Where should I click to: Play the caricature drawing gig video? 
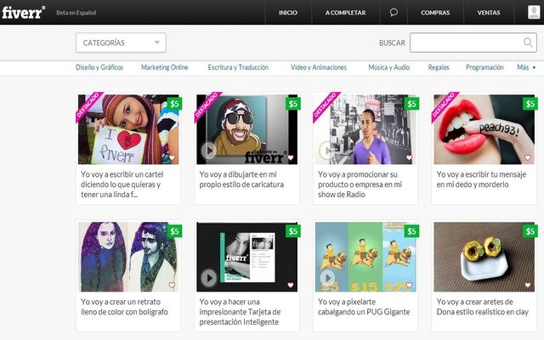pos(209,151)
